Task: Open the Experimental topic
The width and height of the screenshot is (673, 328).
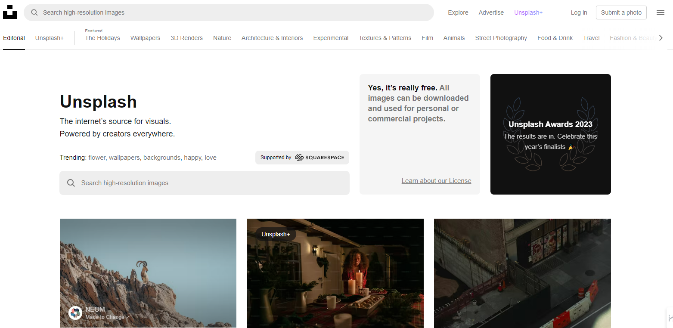Action: [x=331, y=38]
